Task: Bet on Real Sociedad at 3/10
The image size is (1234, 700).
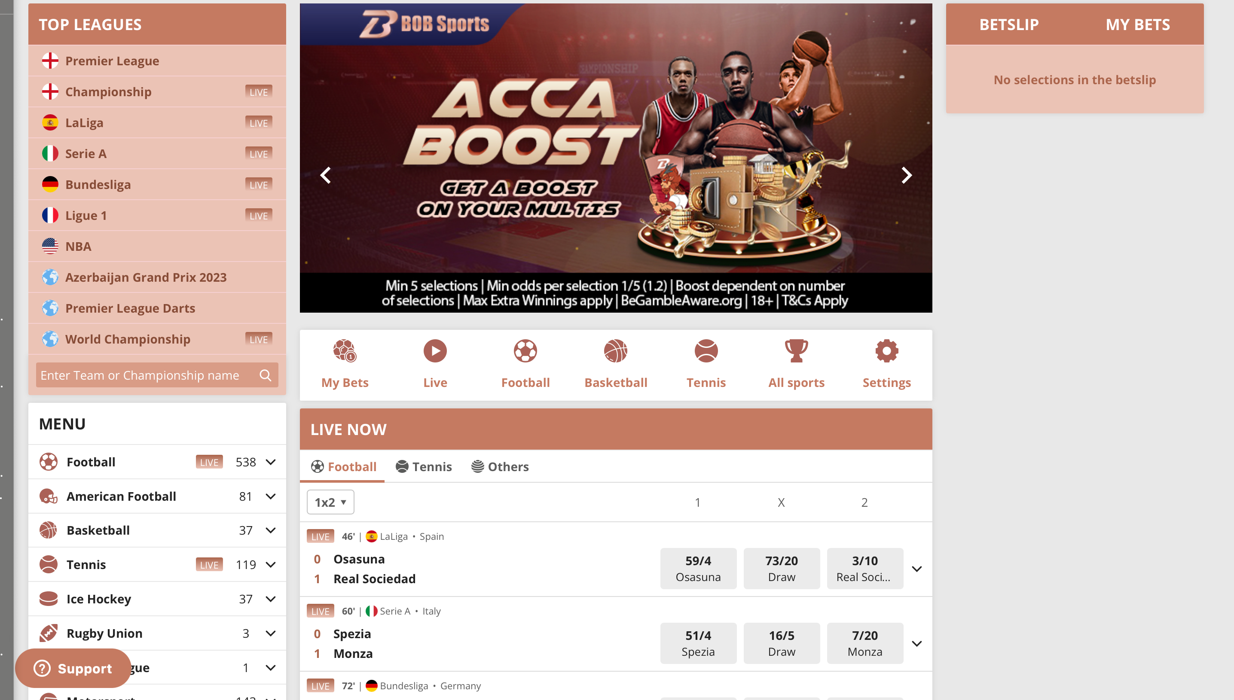Action: point(864,568)
